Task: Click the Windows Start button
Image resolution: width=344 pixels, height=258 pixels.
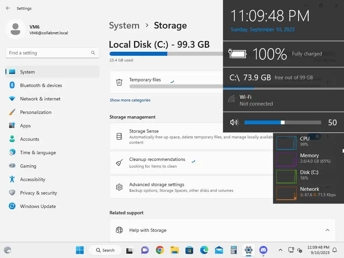Action: (80, 250)
